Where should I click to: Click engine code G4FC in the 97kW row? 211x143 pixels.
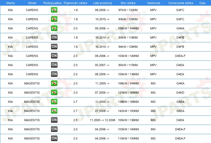pos(180,10)
